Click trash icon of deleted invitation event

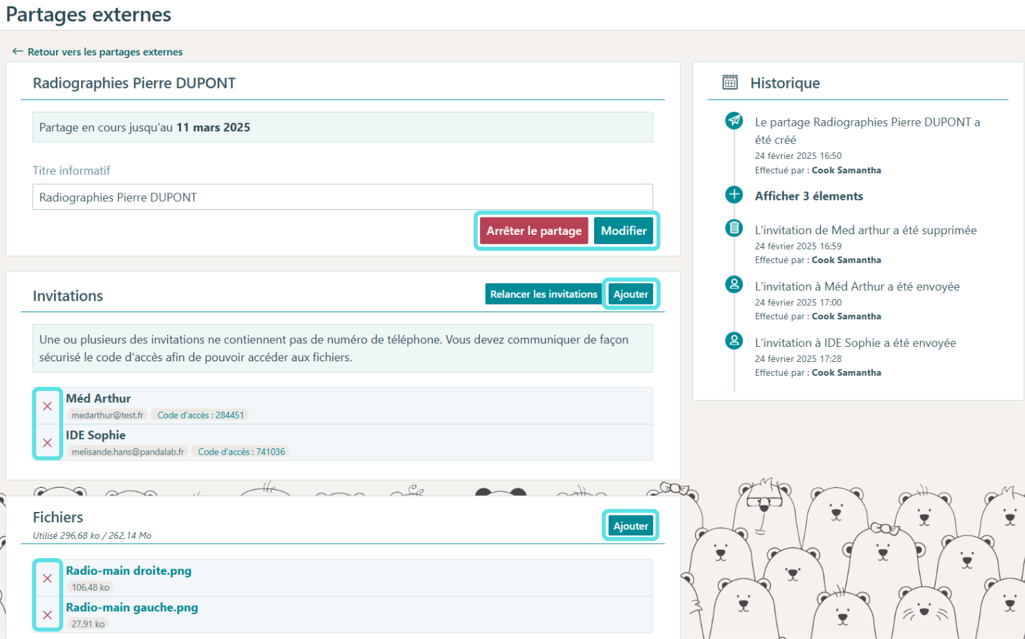coord(734,227)
